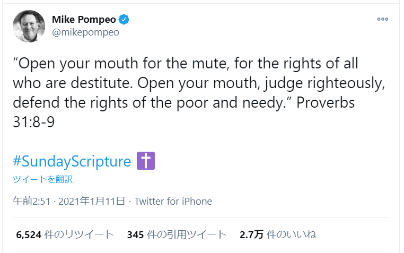Click the Proverbs 31:8-9 quote text
The height and width of the screenshot is (253, 404).
pos(198,93)
